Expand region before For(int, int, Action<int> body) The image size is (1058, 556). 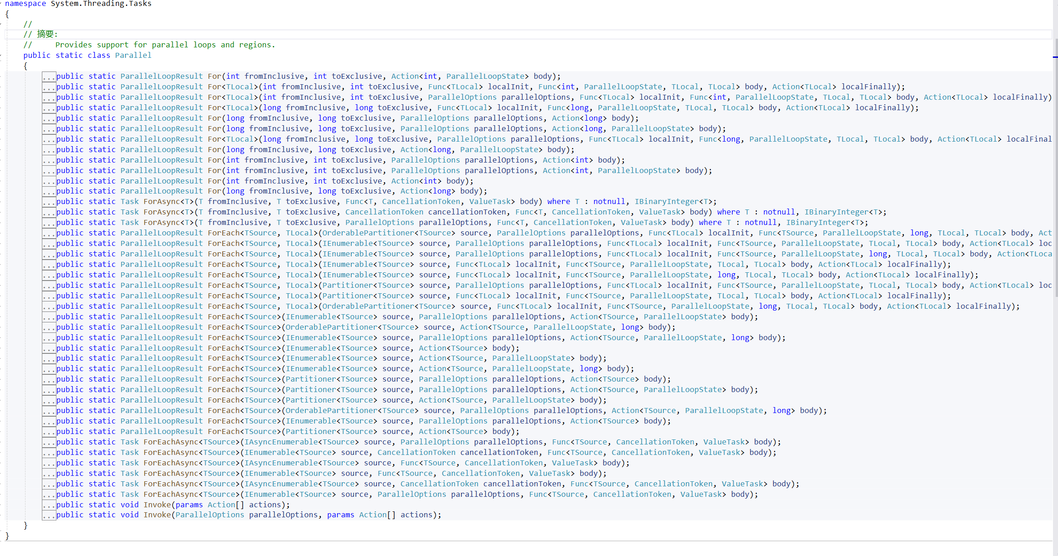click(49, 181)
